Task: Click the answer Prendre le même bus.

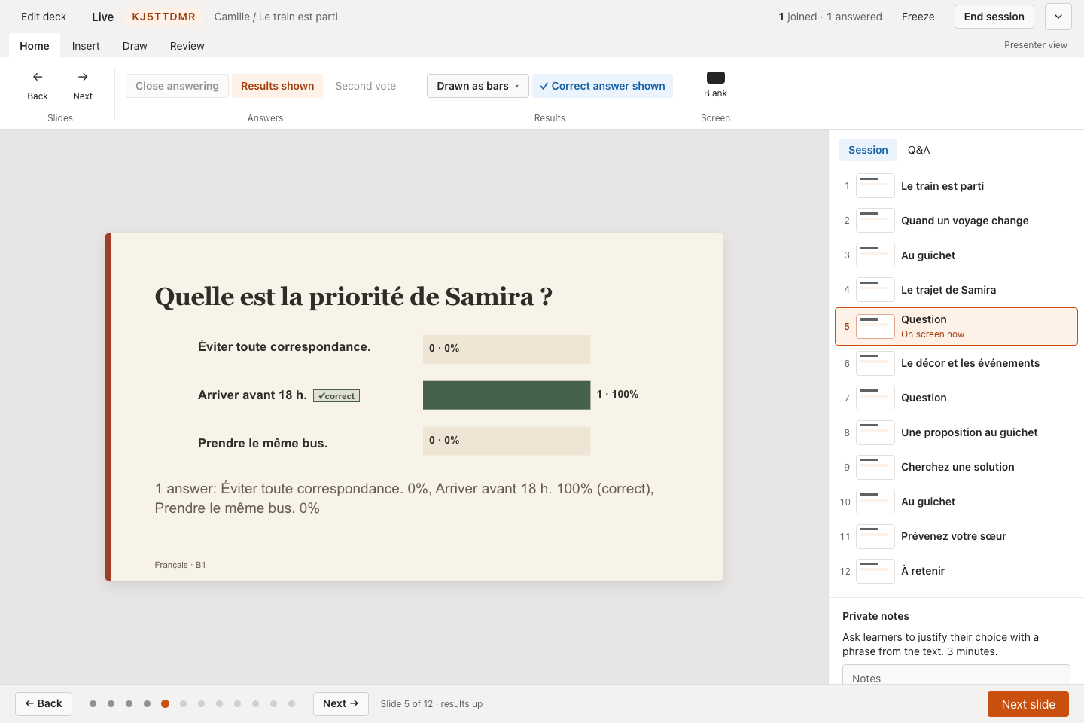Action: coord(263,444)
